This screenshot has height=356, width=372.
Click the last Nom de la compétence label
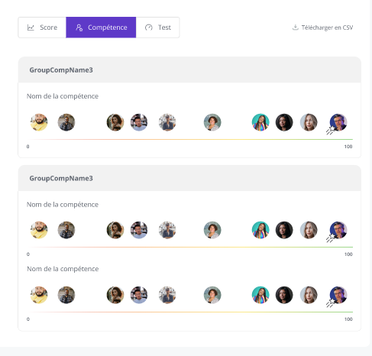pos(63,269)
